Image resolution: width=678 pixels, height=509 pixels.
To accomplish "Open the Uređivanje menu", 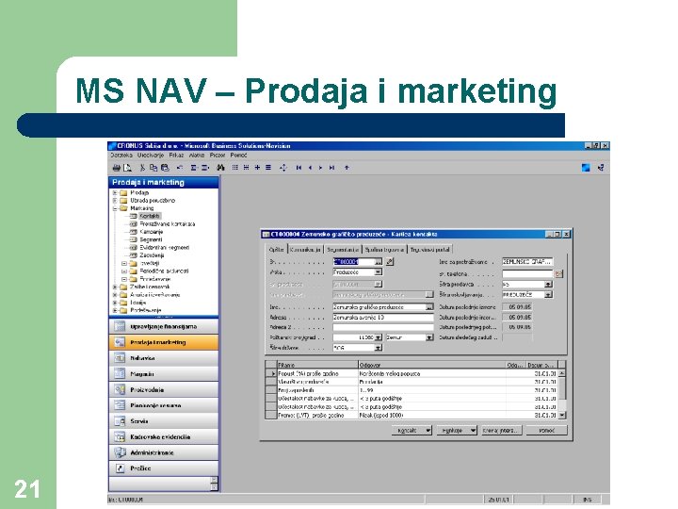I will 151,155.
